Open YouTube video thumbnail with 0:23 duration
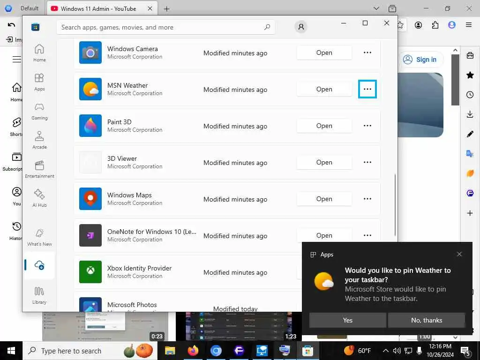The image size is (480, 360). (x=105, y=326)
